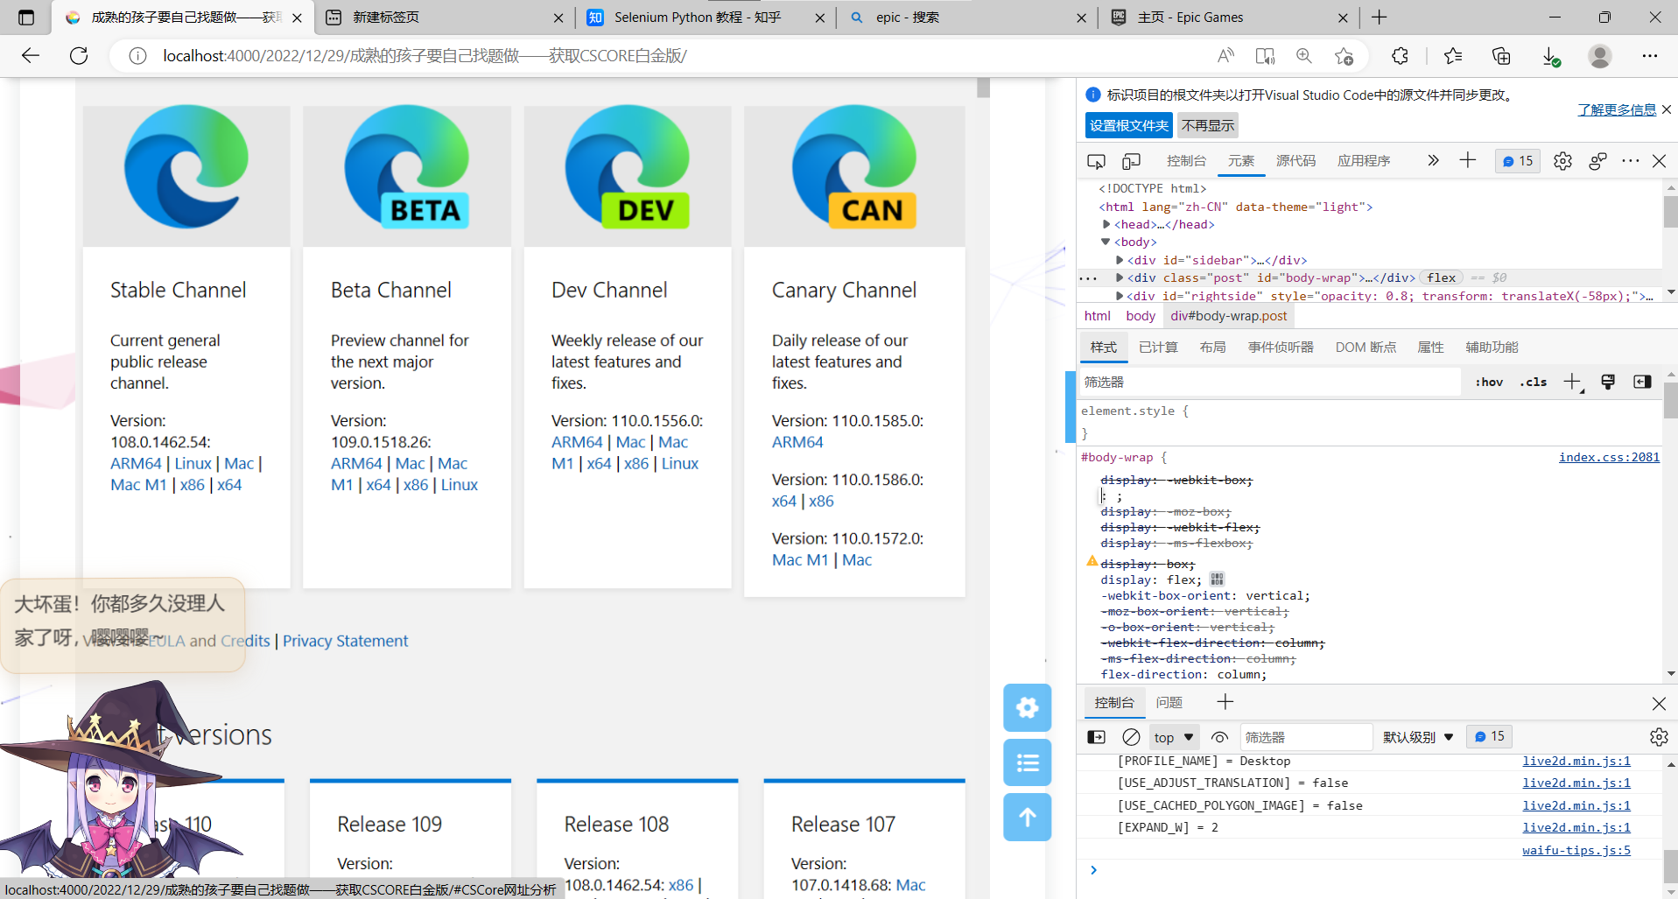The height and width of the screenshot is (899, 1678).
Task: Click the back-to-top arrow button
Action: coord(1028,818)
